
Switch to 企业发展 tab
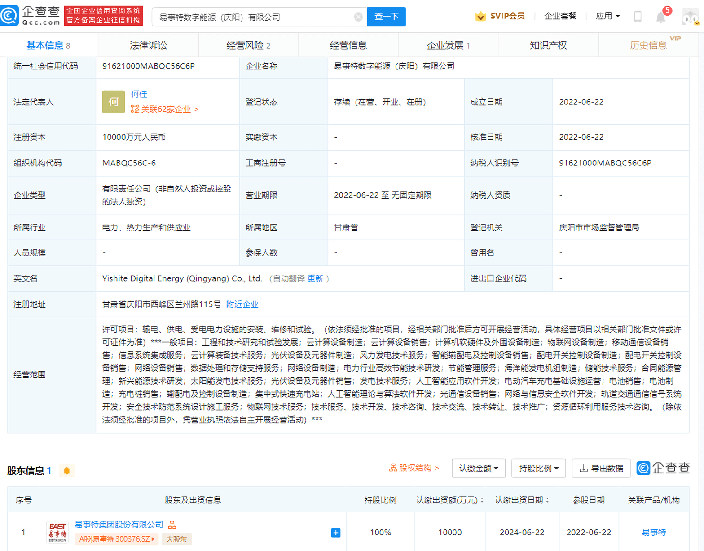[x=448, y=45]
